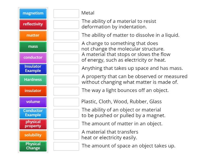The width and height of the screenshot is (213, 160).
Task: Select the mass tile
Action: [x=33, y=46]
